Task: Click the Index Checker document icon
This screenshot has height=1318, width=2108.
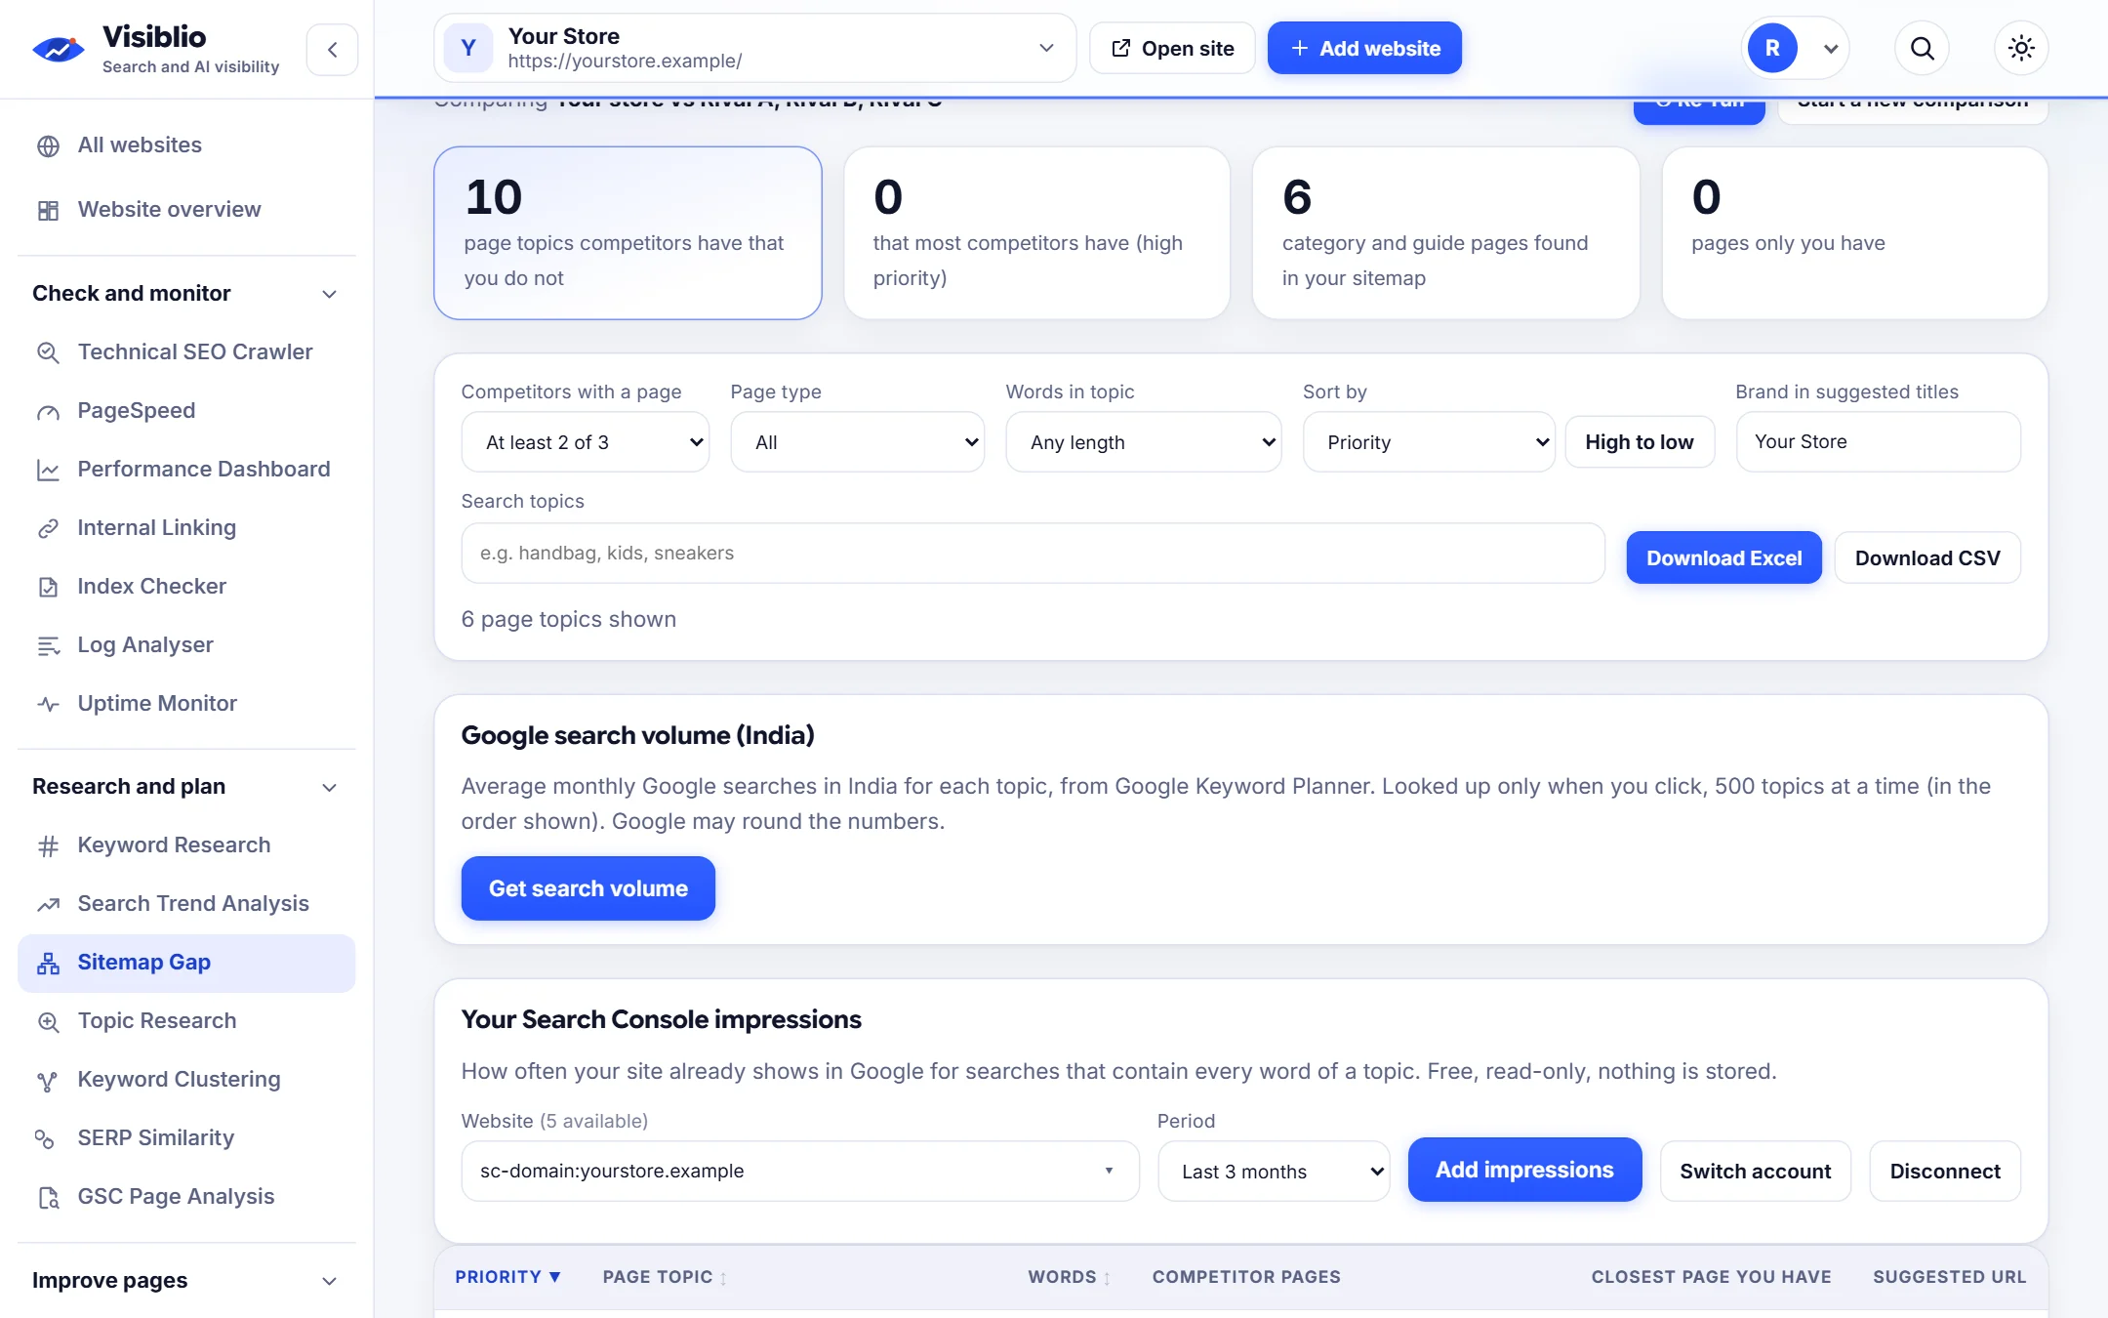Action: (48, 587)
